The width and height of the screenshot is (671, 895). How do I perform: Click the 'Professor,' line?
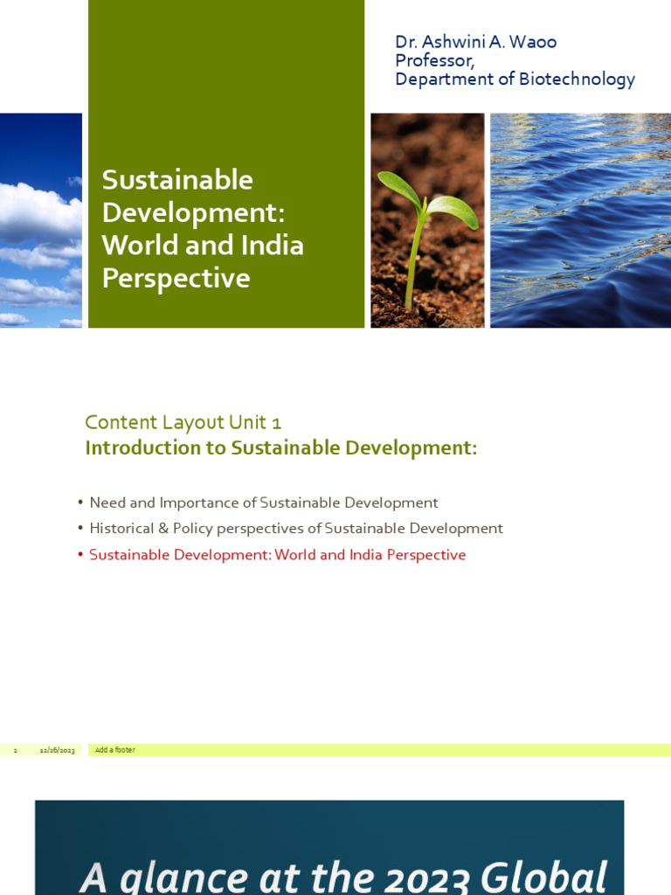point(434,60)
